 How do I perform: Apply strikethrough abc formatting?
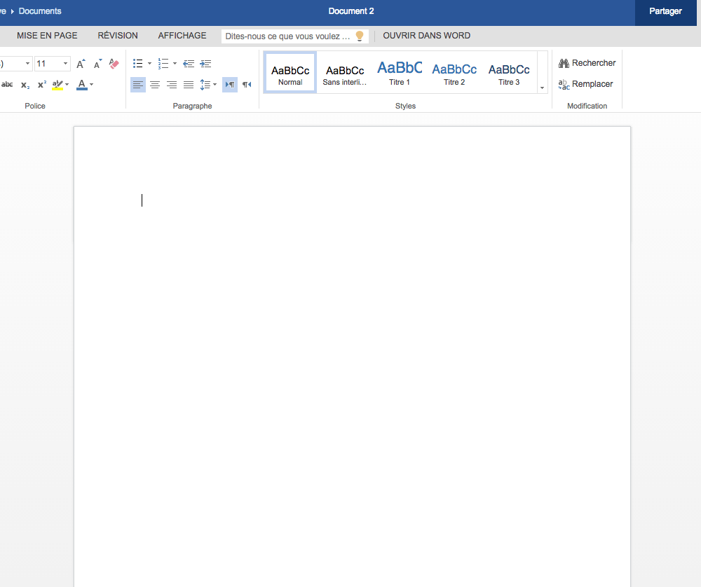[7, 85]
